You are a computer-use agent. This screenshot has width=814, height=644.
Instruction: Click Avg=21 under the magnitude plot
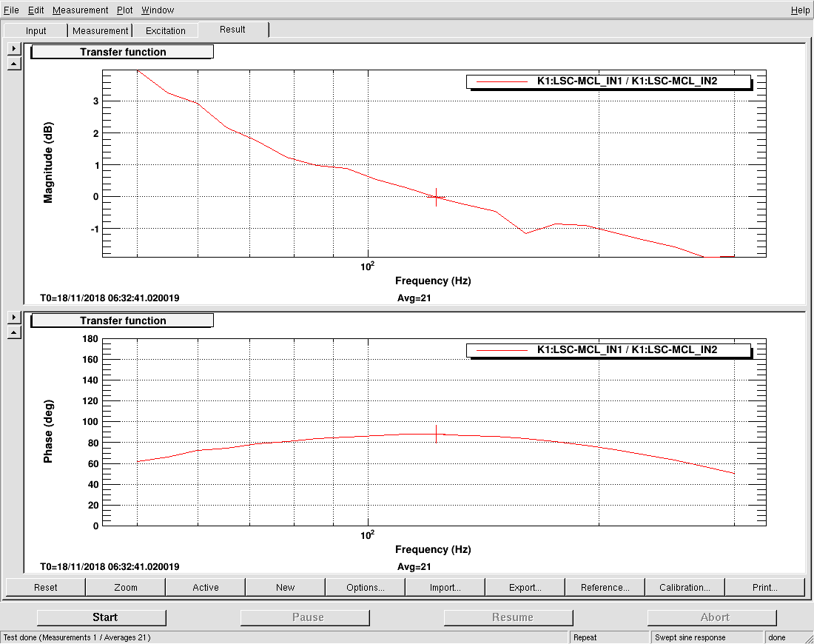coord(414,298)
